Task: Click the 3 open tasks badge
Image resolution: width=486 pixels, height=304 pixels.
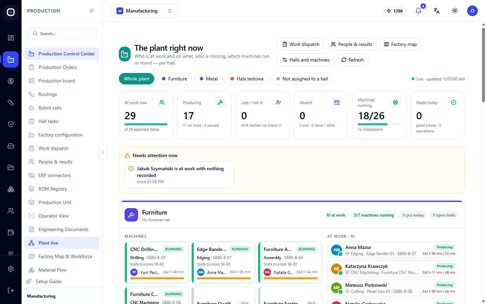Action: pyautogui.click(x=444, y=215)
